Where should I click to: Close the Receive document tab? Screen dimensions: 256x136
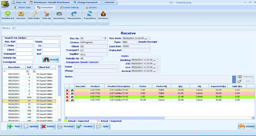pyautogui.click(x=14, y=28)
